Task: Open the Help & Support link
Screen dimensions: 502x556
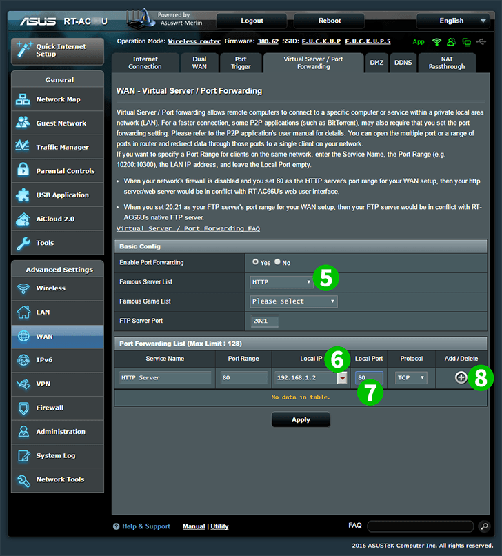Action: point(146,526)
